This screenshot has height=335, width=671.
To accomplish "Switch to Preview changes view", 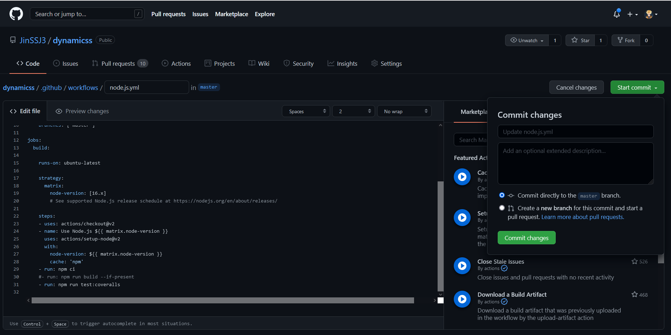I will click(x=82, y=111).
